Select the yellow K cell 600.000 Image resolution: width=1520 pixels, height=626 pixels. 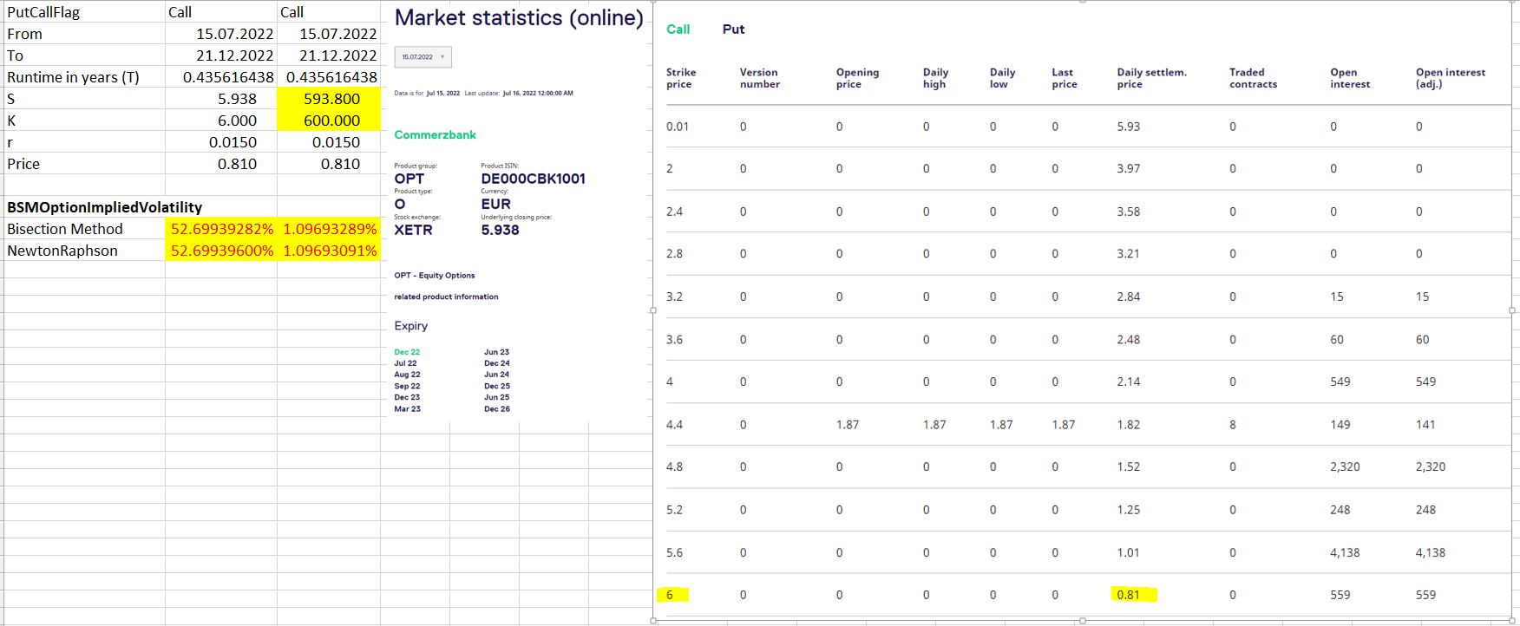(330, 121)
